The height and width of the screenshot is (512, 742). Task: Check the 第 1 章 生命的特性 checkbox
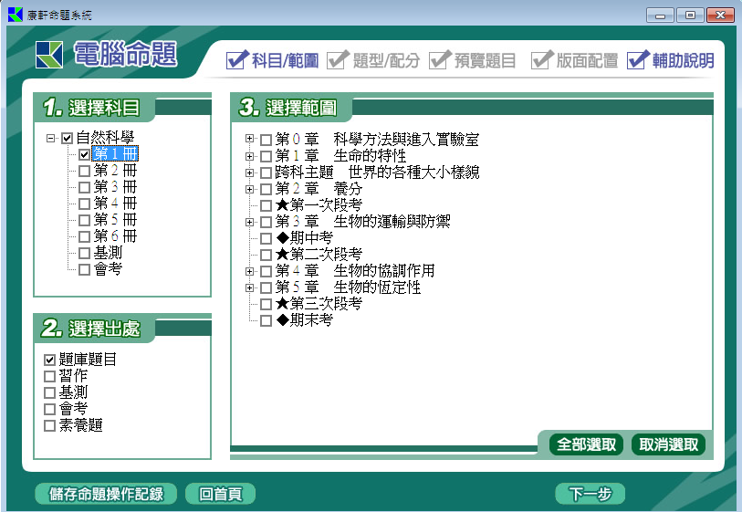266,157
